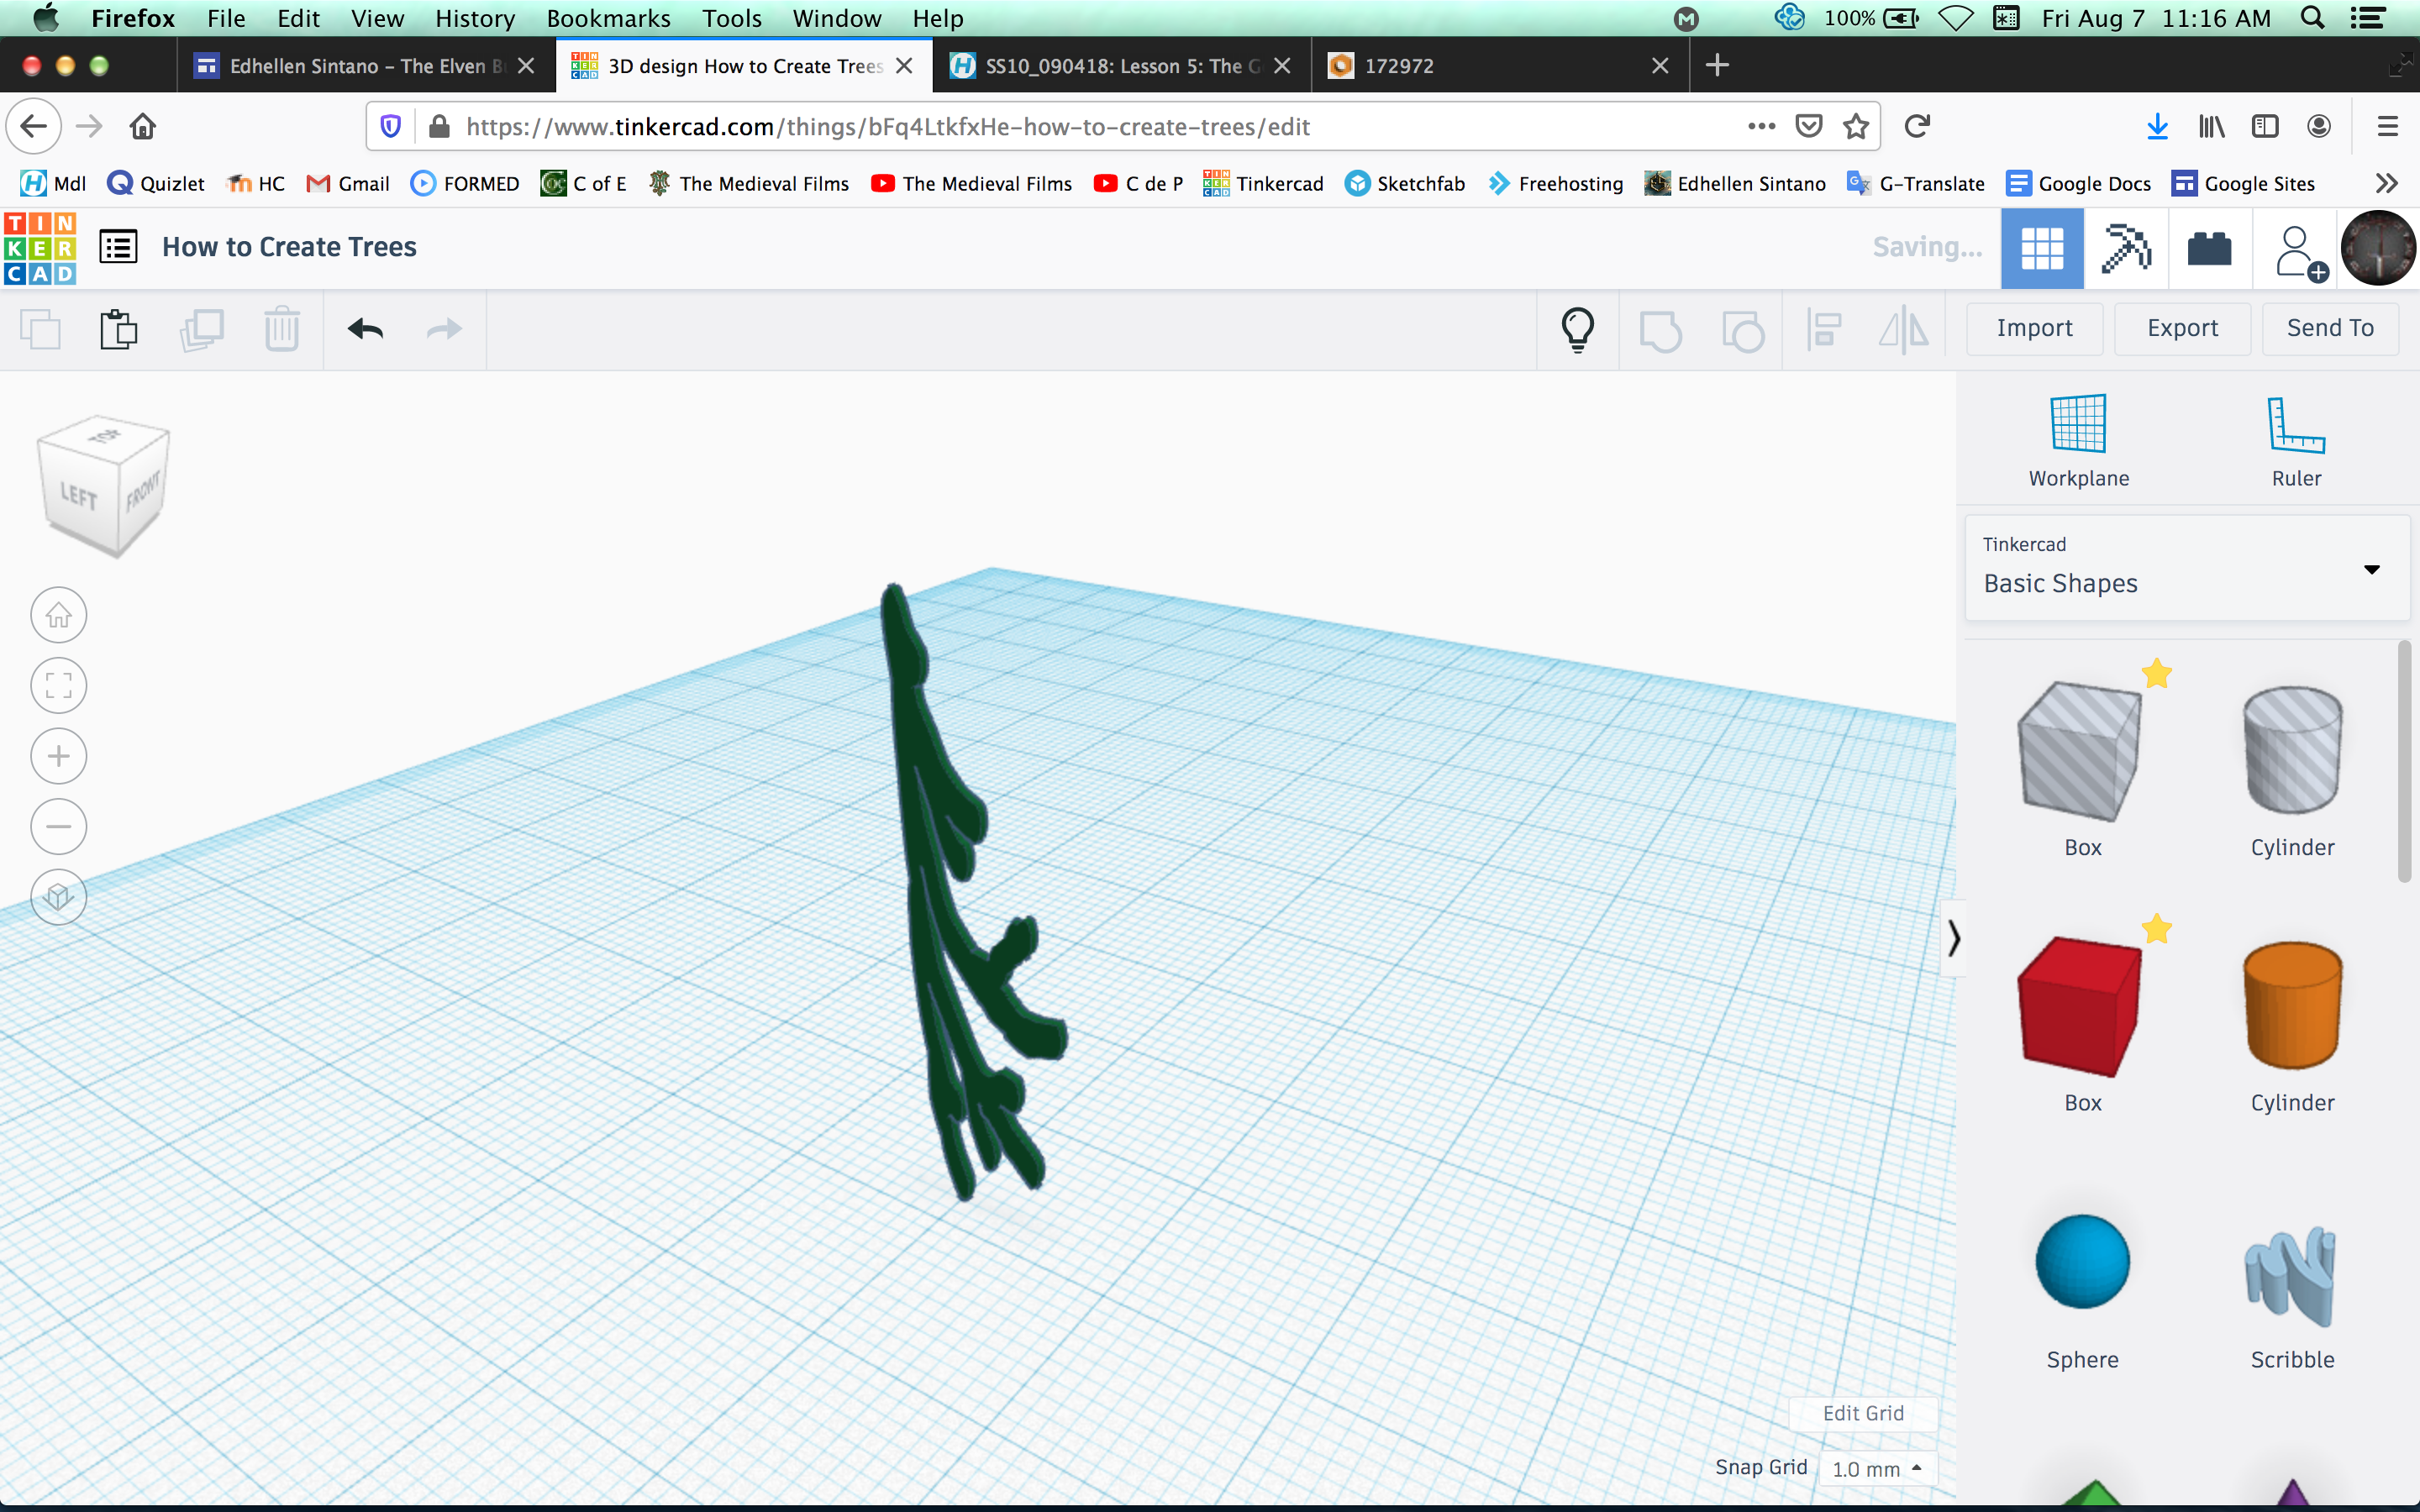Switch to Edhellen Sintano browser tab
The height and width of the screenshot is (1512, 2420).
(x=366, y=66)
